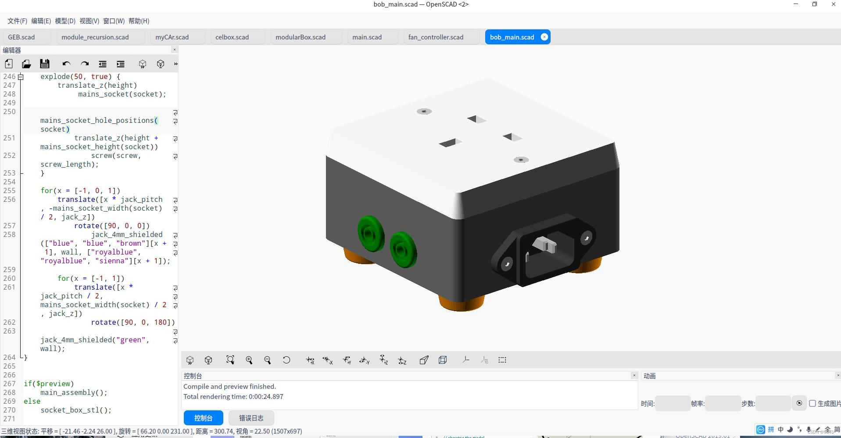Image resolution: width=841 pixels, height=438 pixels.
Task: Click the viewport preview cube icon
Action: (190, 360)
